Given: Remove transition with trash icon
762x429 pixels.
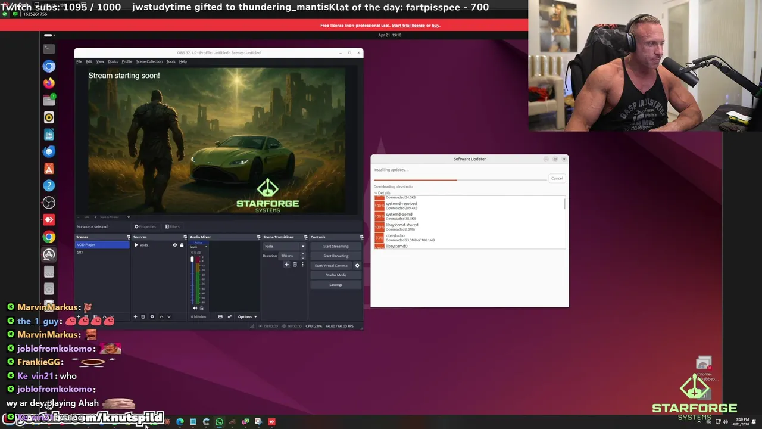Looking at the screenshot, I should [295, 265].
